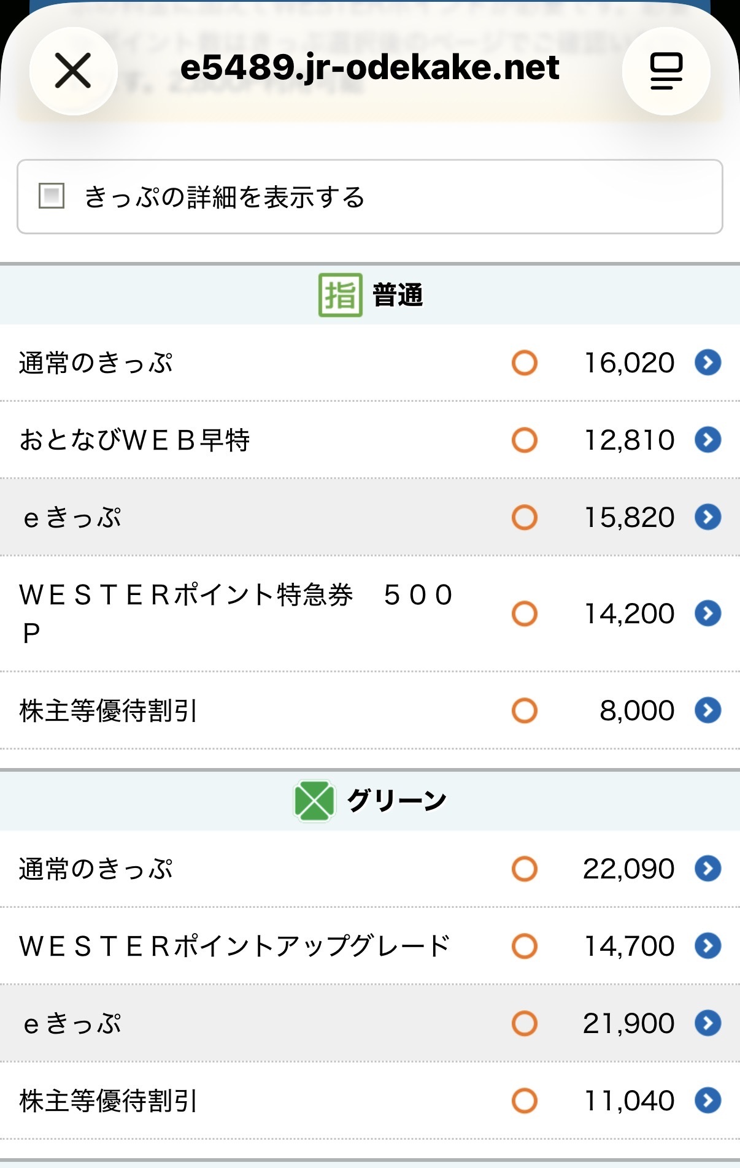Tap the green clover グリーン car icon
This screenshot has height=1168, width=740.
click(x=314, y=801)
